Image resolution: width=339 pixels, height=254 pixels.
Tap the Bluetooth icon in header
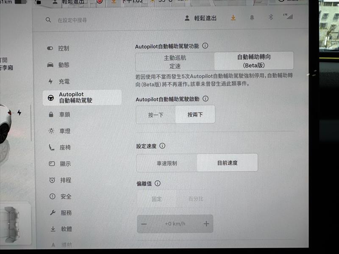pos(271,18)
